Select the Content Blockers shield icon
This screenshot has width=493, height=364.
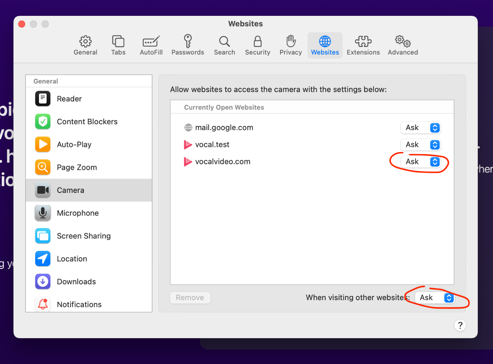(43, 121)
